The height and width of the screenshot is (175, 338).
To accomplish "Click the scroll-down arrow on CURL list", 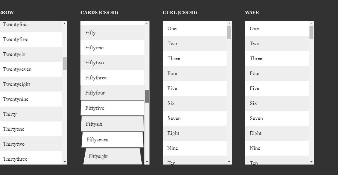I will (x=229, y=162).
